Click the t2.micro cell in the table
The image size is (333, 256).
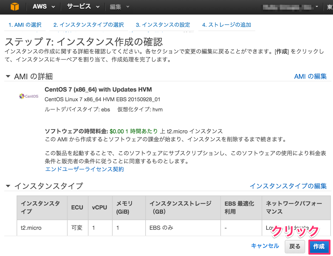[x=42, y=228]
